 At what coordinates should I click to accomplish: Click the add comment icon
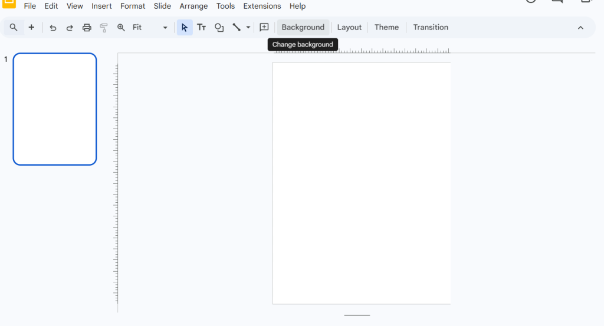[264, 28]
